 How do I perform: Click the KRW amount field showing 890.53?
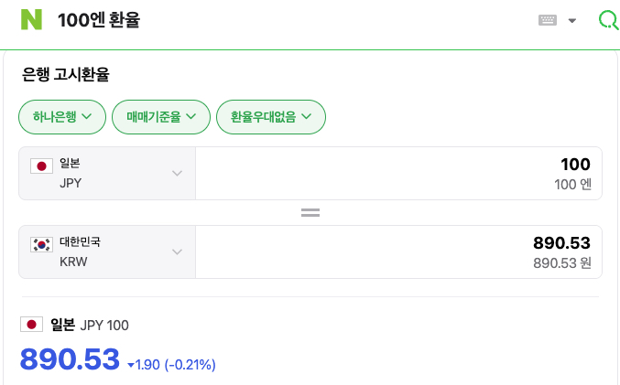(x=398, y=251)
